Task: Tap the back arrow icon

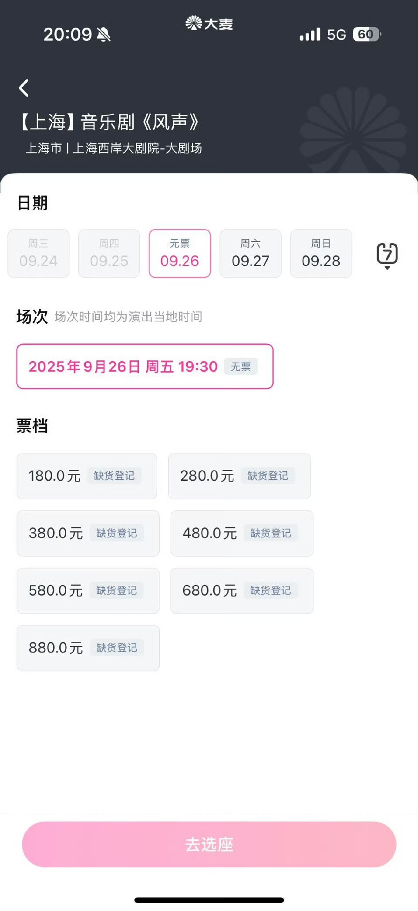Action: click(x=24, y=88)
